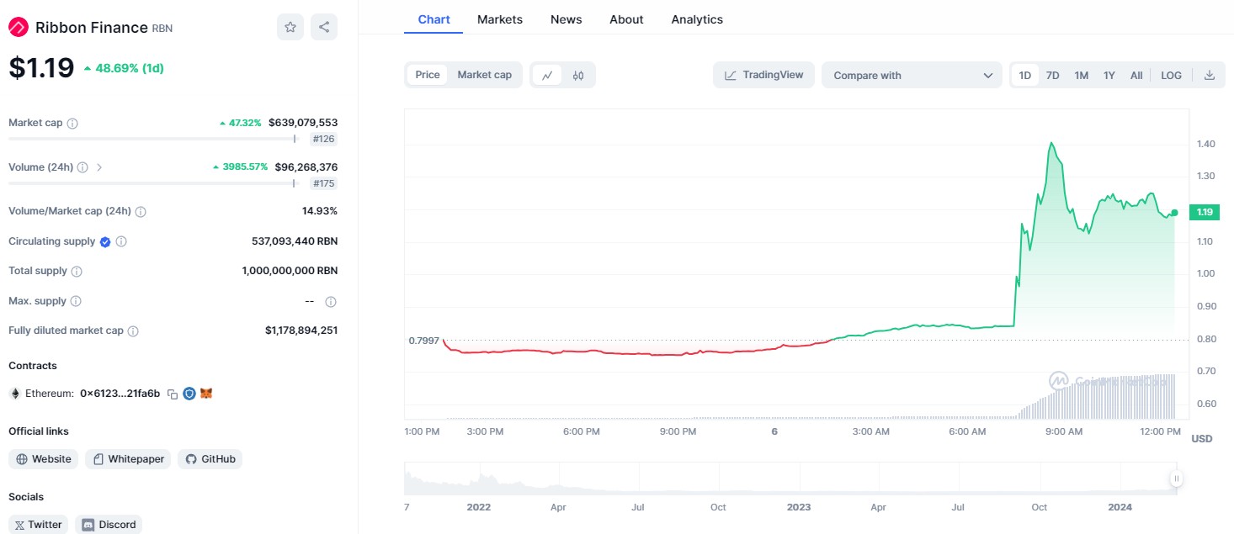Click the large $1.19 price
The image size is (1234, 534).
[41, 68]
